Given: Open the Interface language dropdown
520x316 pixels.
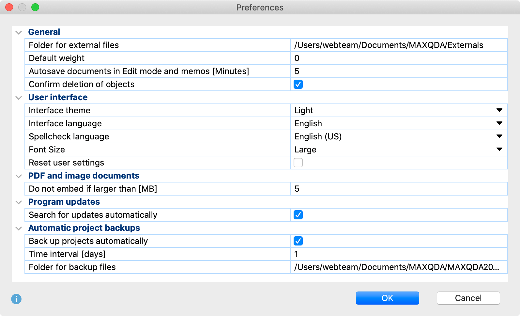Looking at the screenshot, I should coord(399,123).
